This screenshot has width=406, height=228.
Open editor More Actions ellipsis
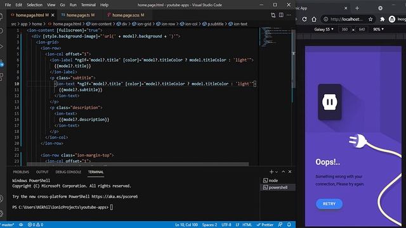click(x=289, y=15)
